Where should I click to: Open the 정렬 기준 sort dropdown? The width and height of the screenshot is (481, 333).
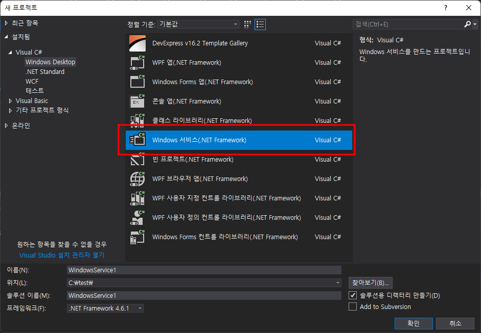198,24
